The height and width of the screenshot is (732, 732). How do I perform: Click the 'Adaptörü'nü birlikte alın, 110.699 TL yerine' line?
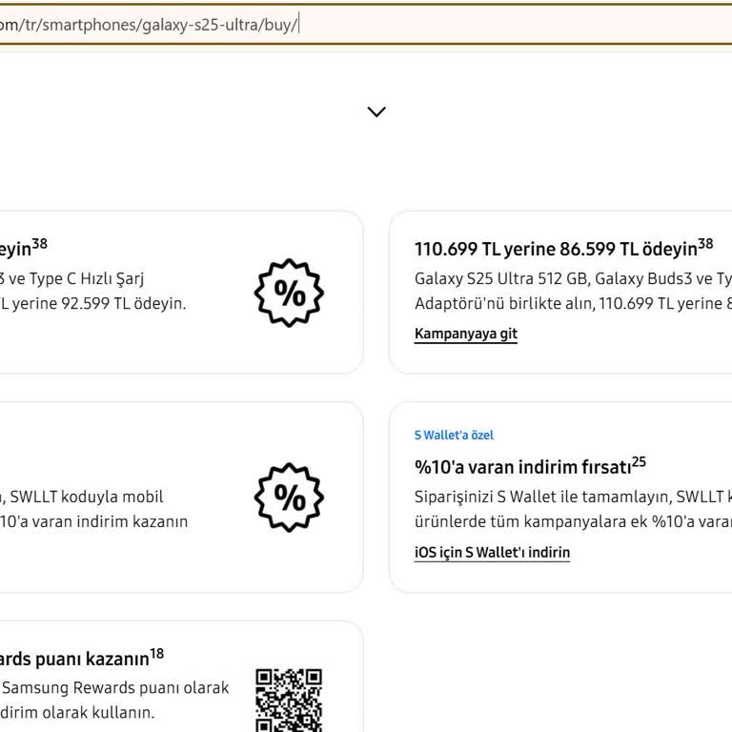point(573,303)
